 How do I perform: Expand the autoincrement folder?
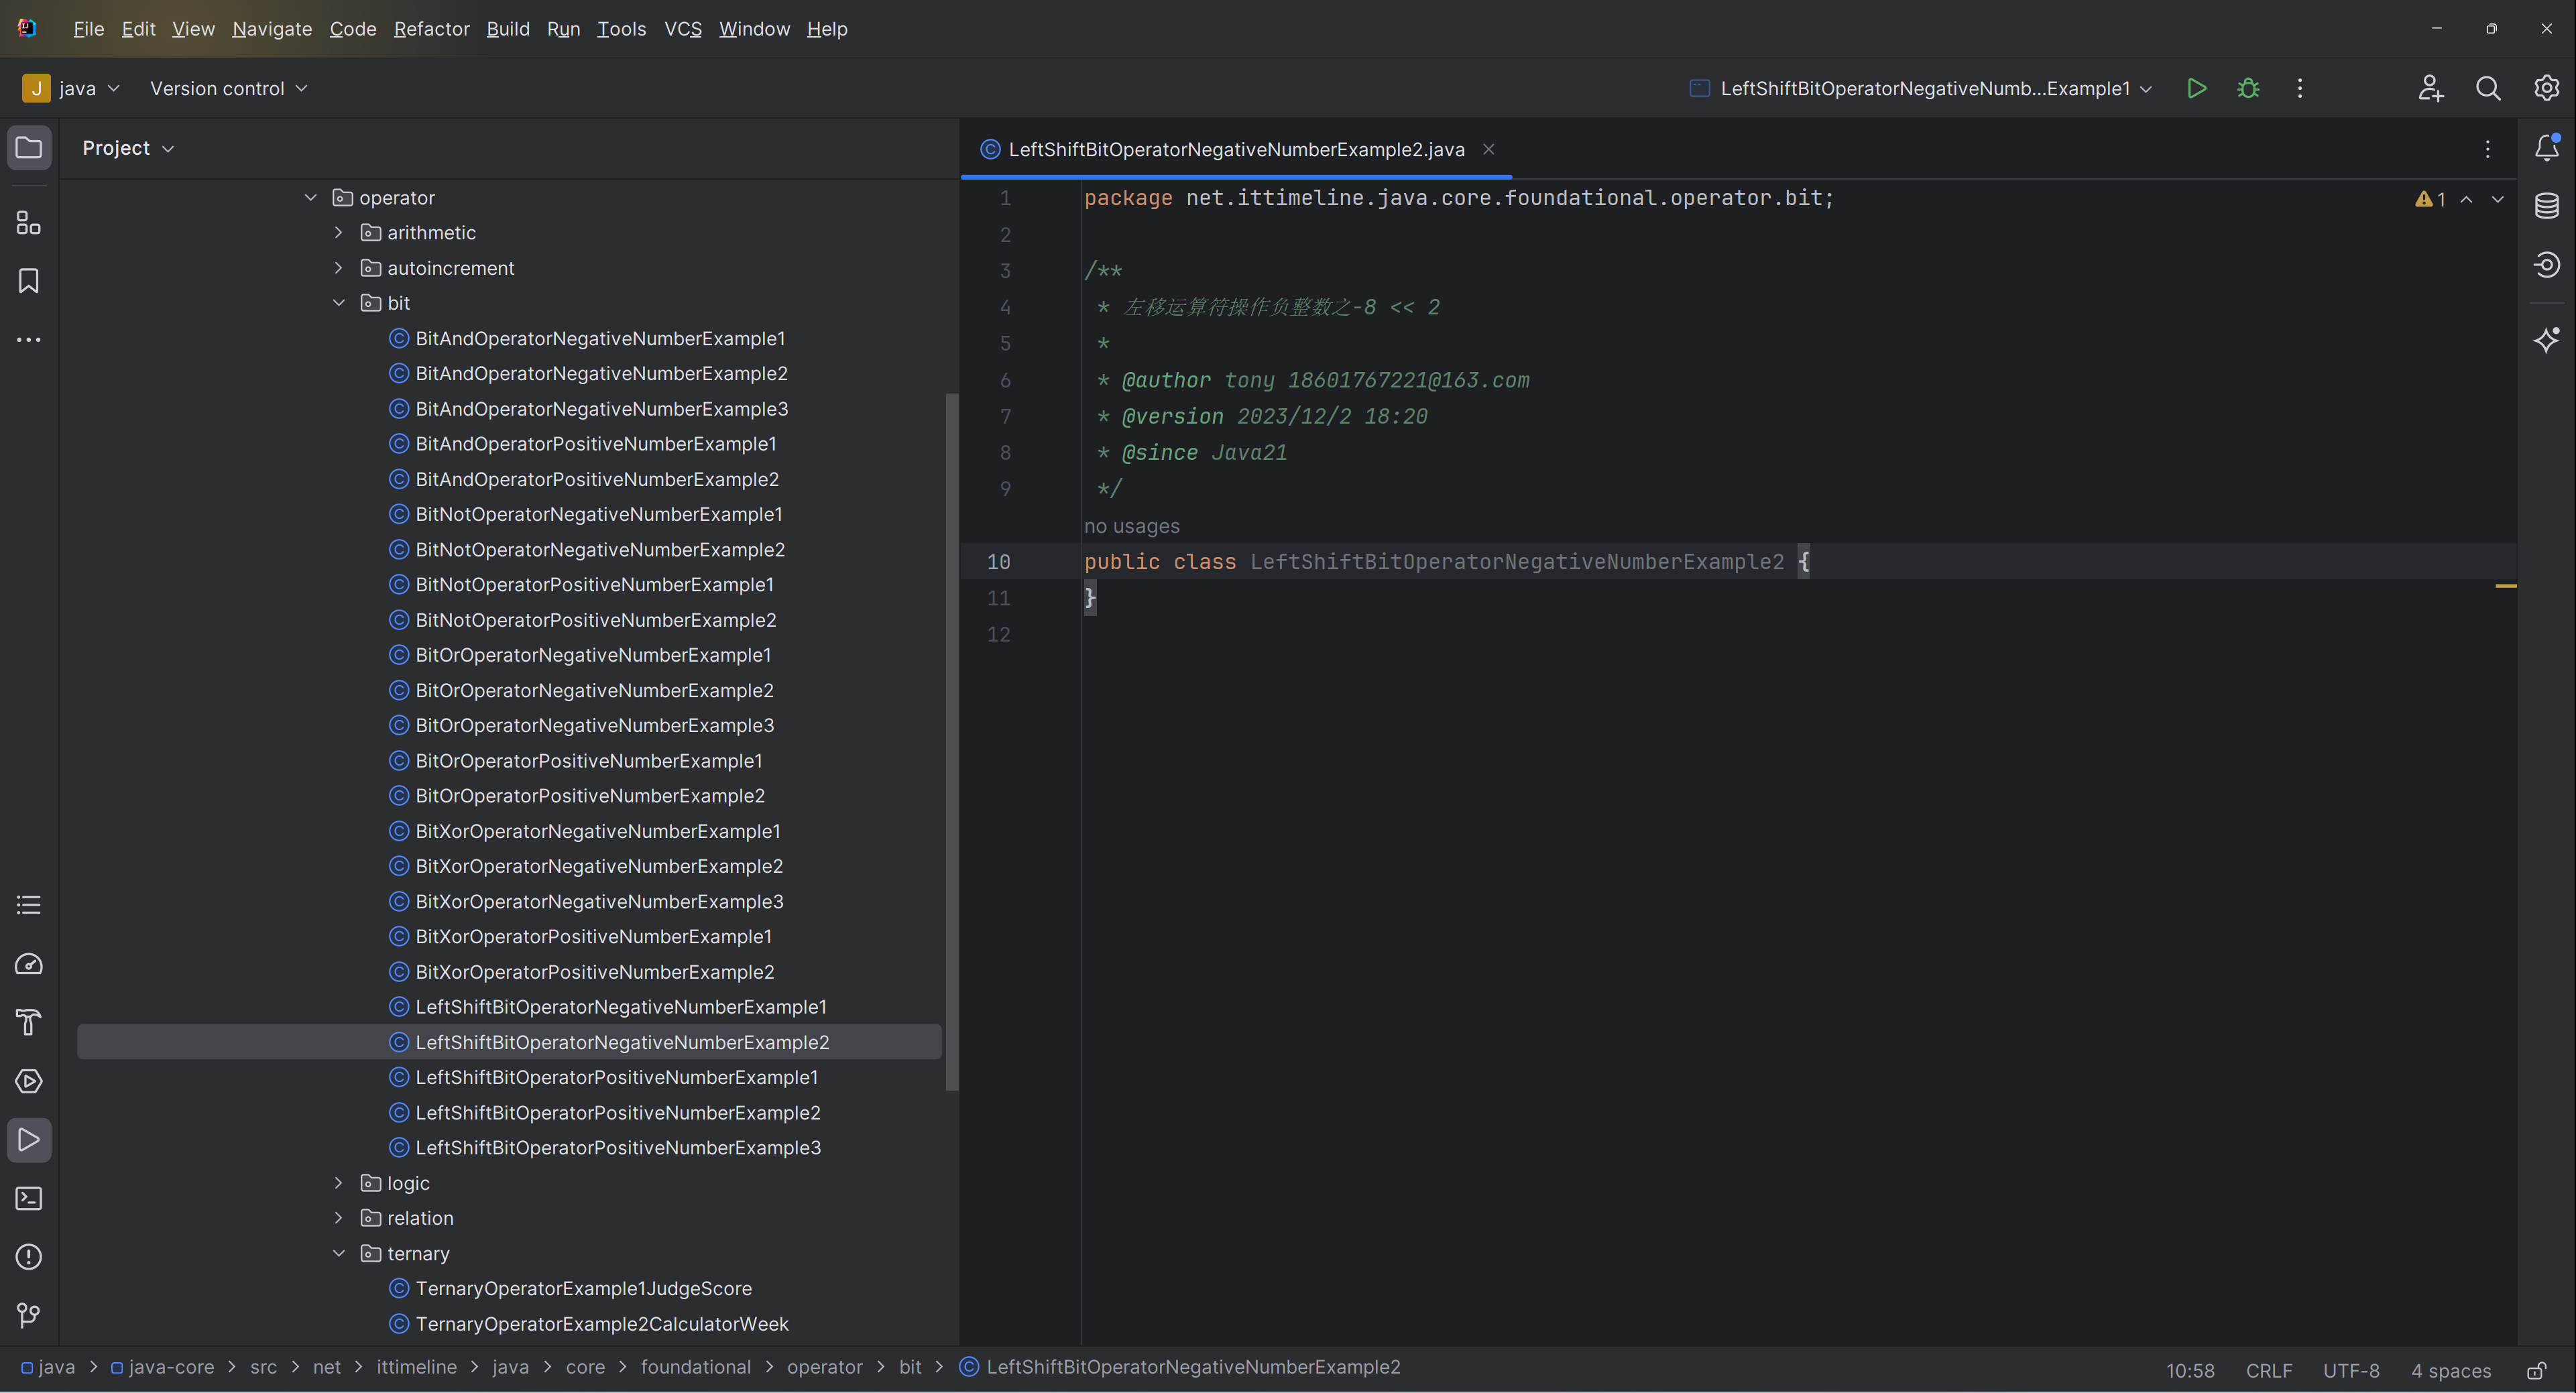coord(339,268)
